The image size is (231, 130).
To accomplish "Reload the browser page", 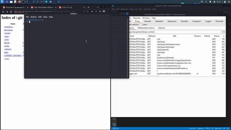I will 11,12.
